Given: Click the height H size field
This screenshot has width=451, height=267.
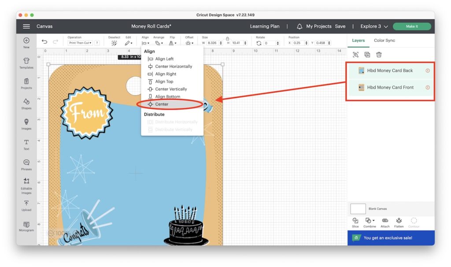Looking at the screenshot, I should click(x=237, y=43).
